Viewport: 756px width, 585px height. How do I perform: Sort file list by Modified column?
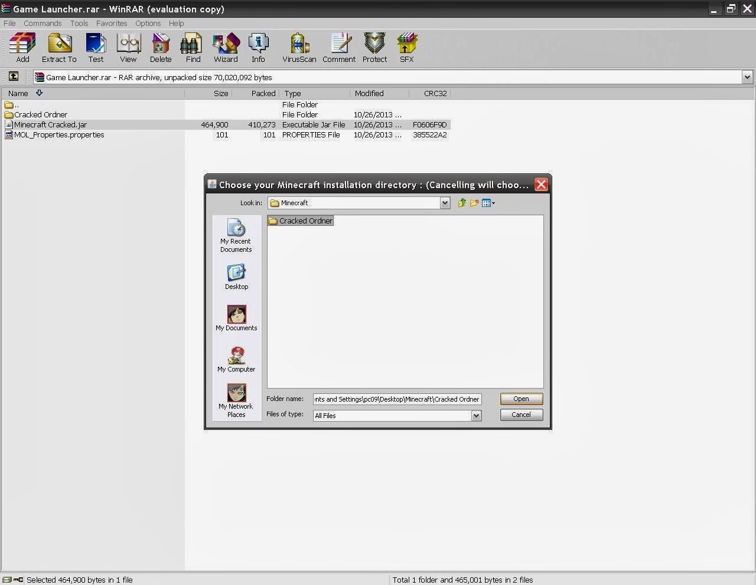click(380, 93)
